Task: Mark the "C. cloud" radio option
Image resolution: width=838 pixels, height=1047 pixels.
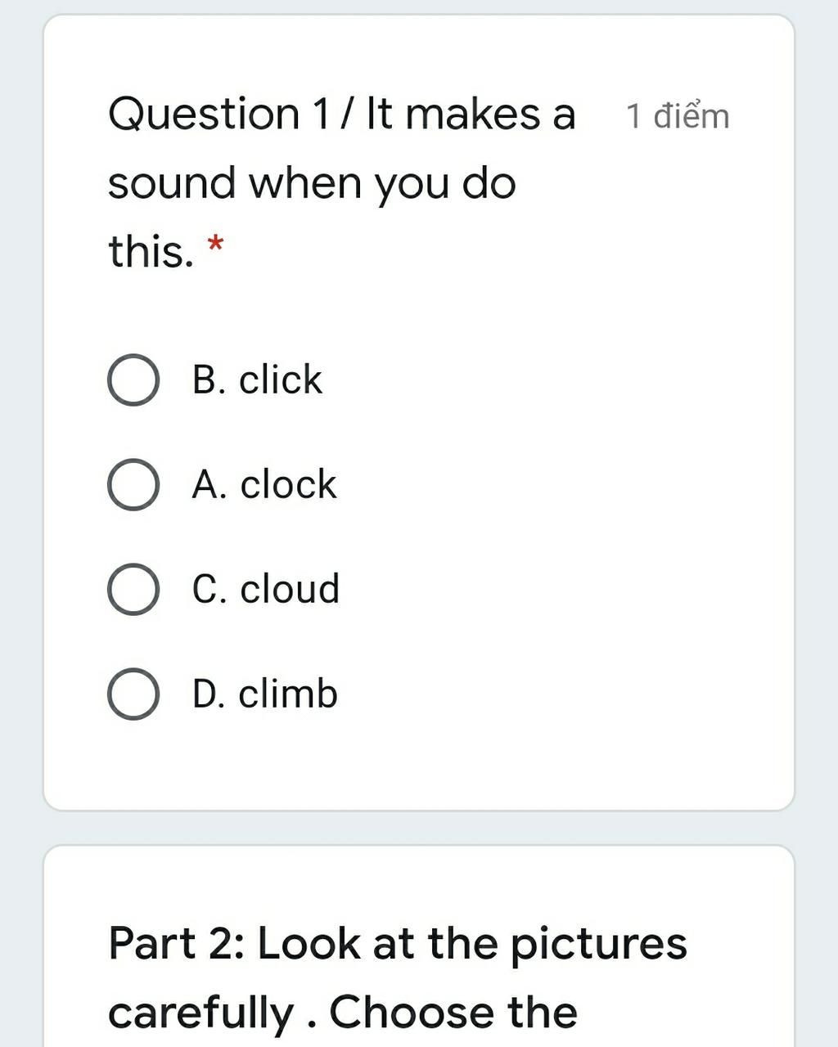Action: pyautogui.click(x=133, y=589)
